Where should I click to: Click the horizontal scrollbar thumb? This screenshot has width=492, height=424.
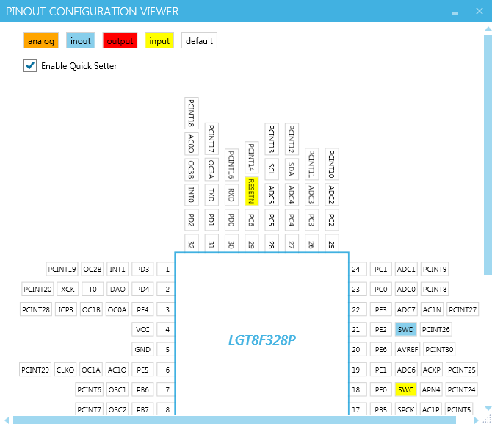point(234,420)
